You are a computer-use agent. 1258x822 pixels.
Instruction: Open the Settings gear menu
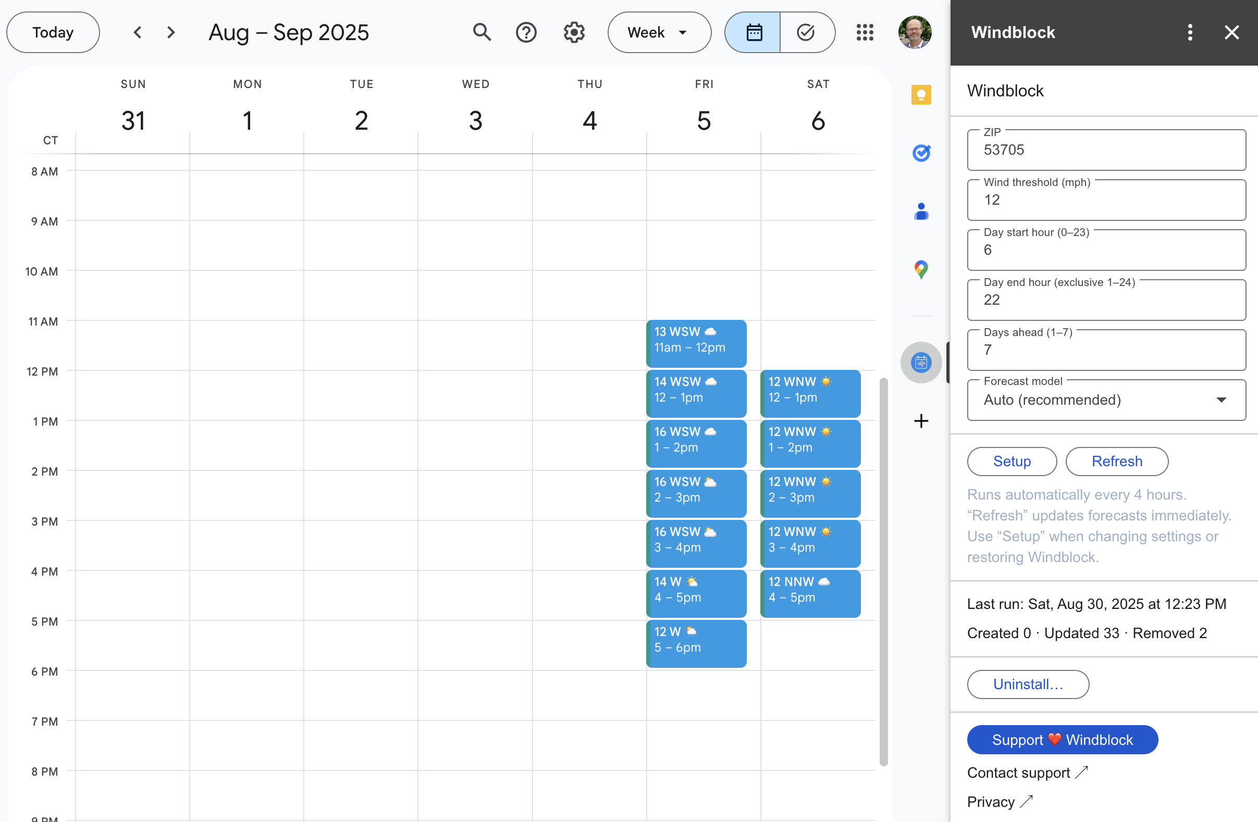click(x=573, y=33)
